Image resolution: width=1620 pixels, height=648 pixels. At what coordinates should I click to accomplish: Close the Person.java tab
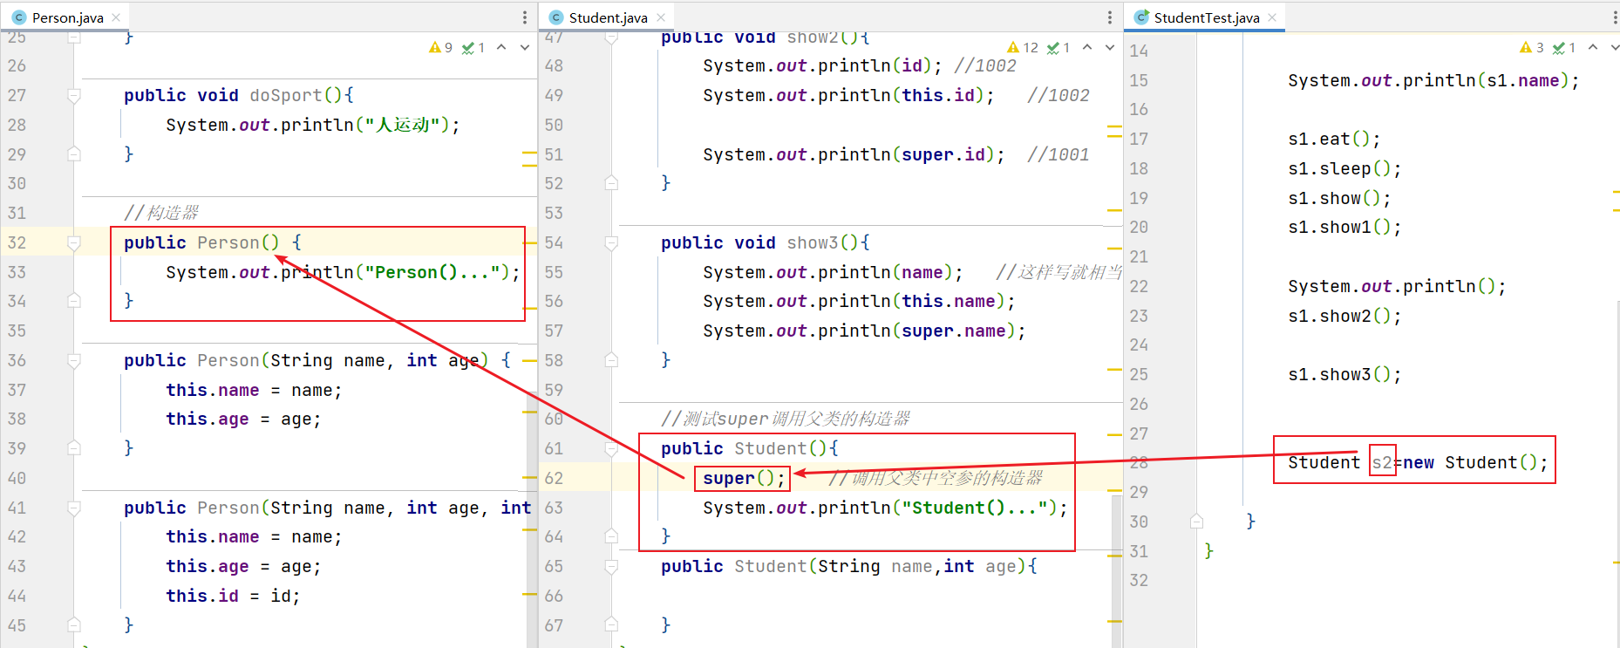(116, 17)
